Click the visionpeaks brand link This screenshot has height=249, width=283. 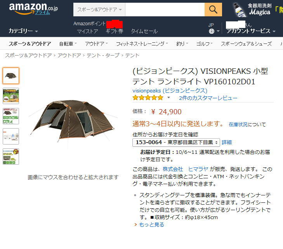click(170, 91)
